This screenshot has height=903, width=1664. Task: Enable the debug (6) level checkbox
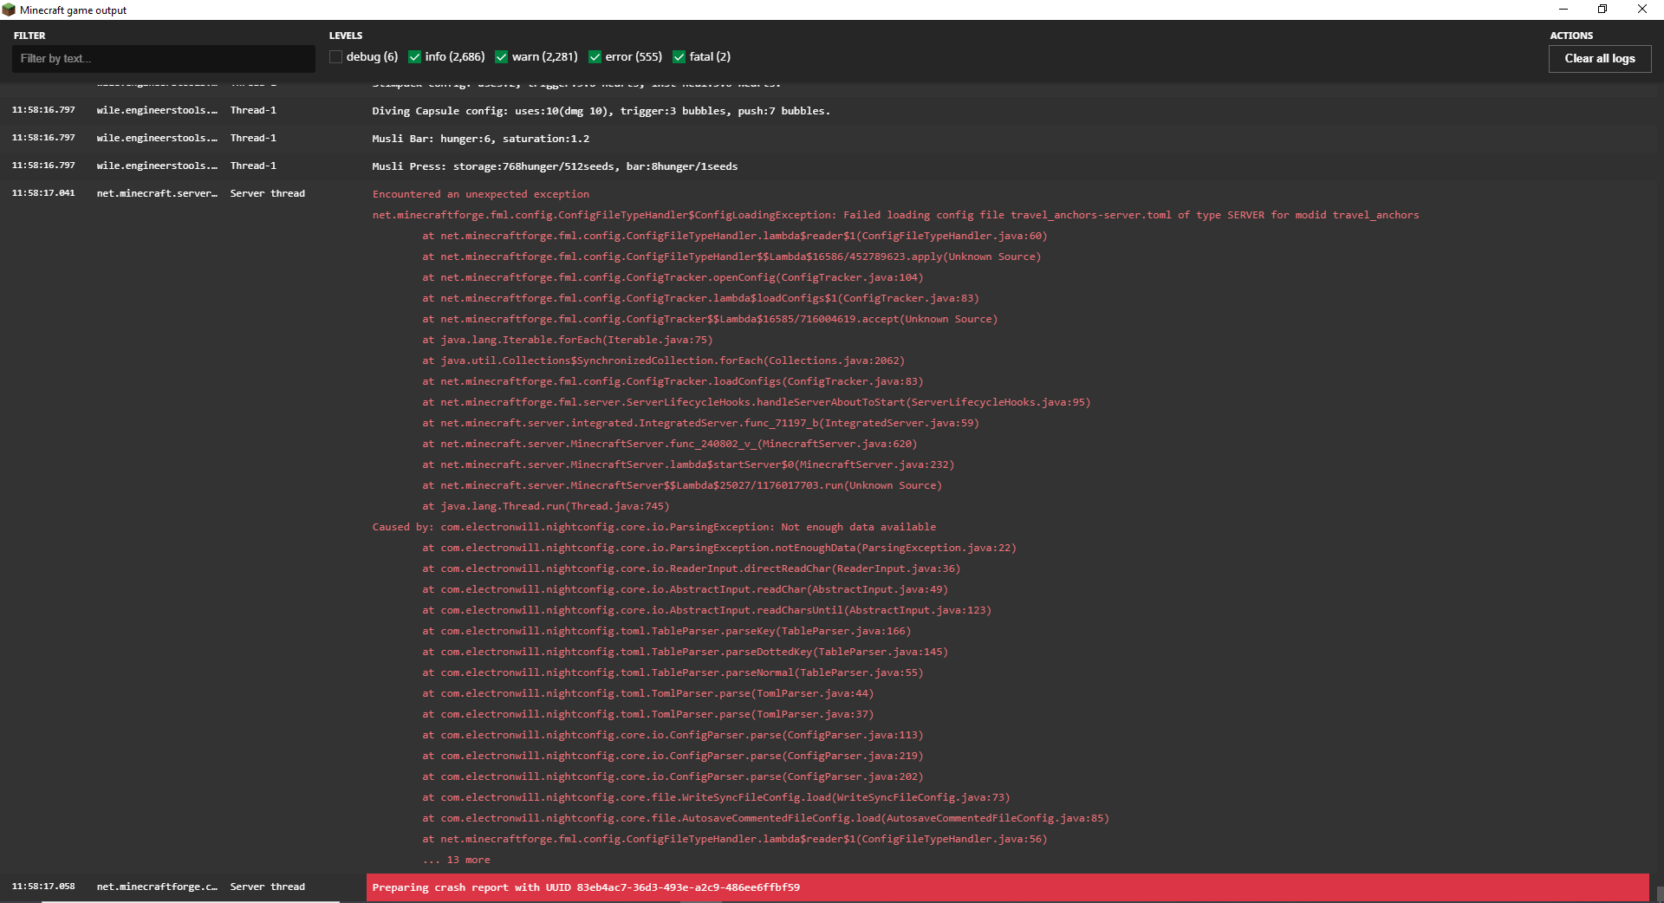335,57
